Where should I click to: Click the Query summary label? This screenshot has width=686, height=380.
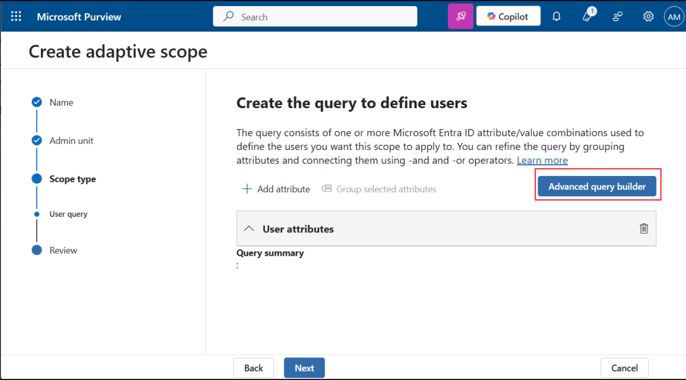(x=270, y=253)
